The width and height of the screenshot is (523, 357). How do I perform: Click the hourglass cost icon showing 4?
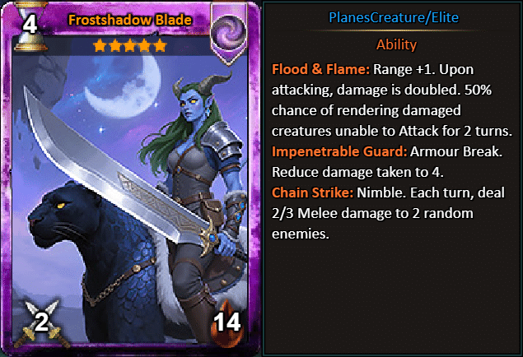point(30,26)
